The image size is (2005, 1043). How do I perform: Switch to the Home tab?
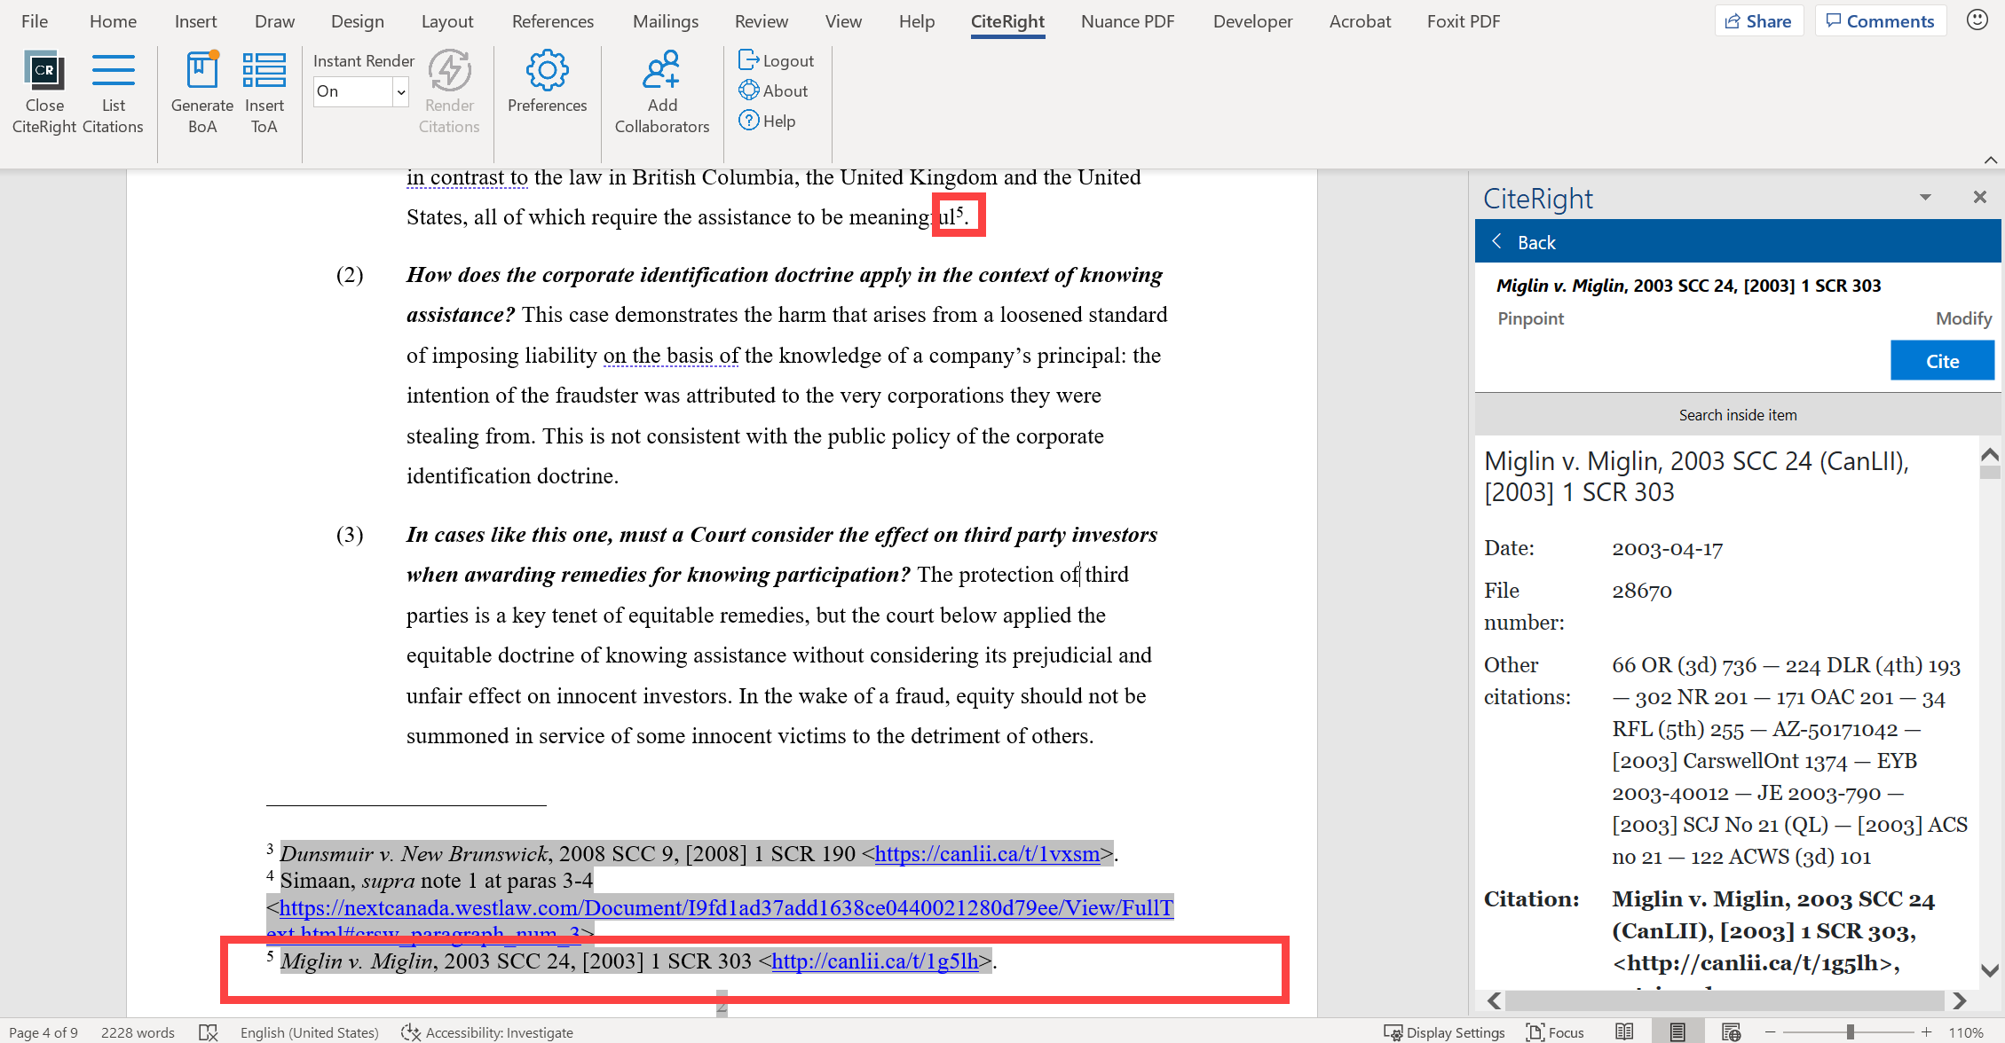point(113,21)
